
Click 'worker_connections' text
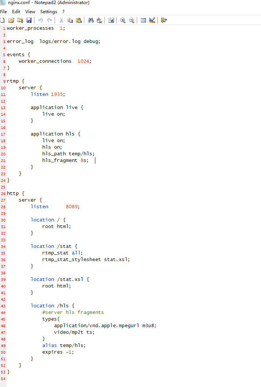45,61
